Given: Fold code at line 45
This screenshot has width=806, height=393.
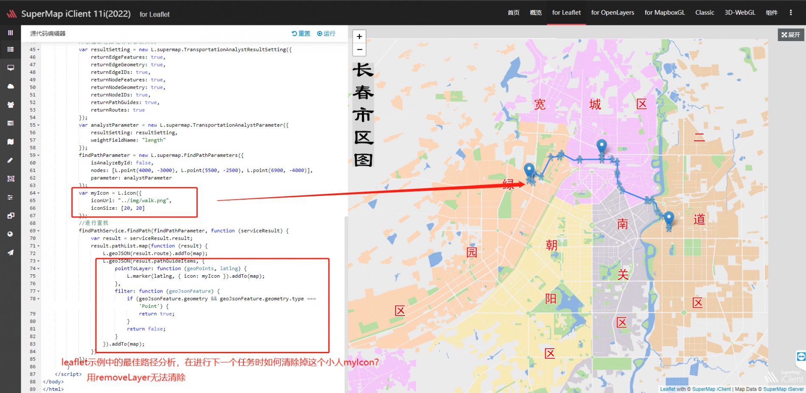Looking at the screenshot, I should click(x=39, y=50).
